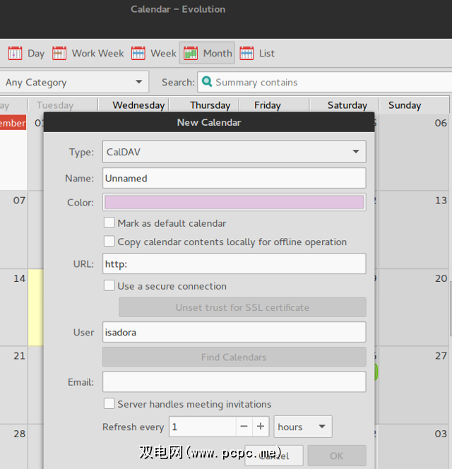Switch to Day view icon
Viewport: 452px width, 469px height.
click(x=16, y=53)
